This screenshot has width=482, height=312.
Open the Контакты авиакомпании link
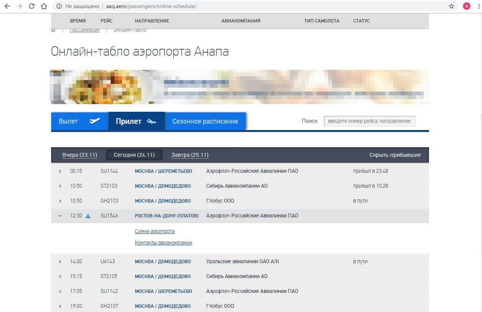(x=163, y=243)
